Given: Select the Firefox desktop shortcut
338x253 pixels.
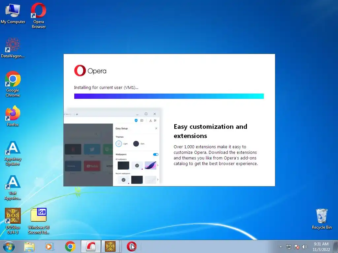Looking at the screenshot, I should click(x=13, y=116).
